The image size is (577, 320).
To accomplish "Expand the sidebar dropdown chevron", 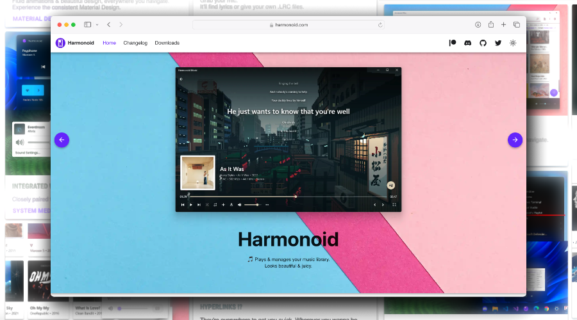I will [x=97, y=24].
